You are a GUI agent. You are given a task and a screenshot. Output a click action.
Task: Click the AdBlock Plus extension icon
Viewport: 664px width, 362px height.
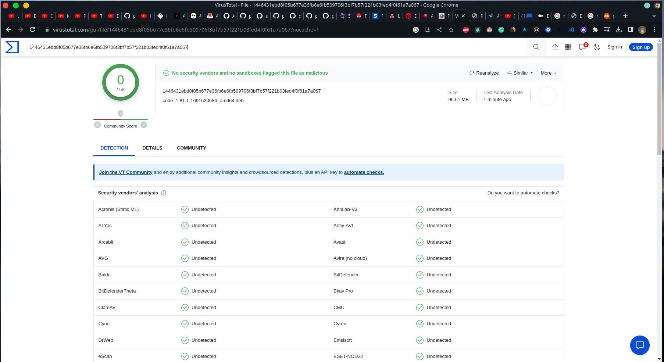(x=466, y=30)
